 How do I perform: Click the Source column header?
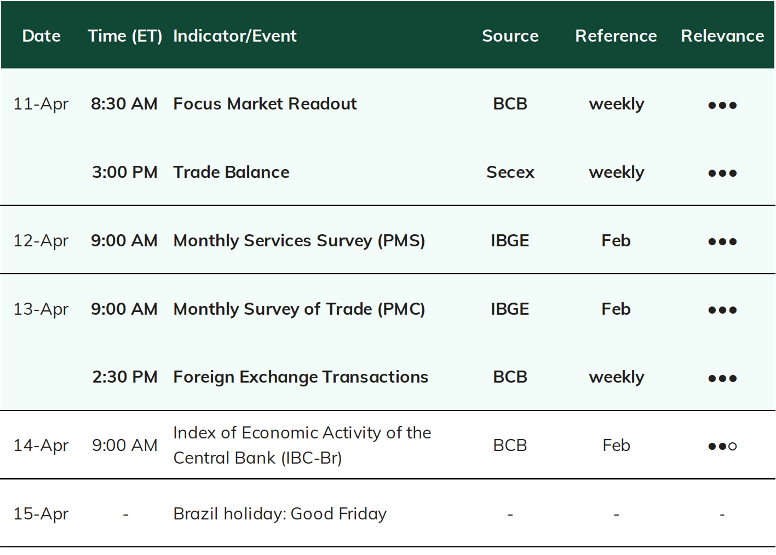coord(510,36)
